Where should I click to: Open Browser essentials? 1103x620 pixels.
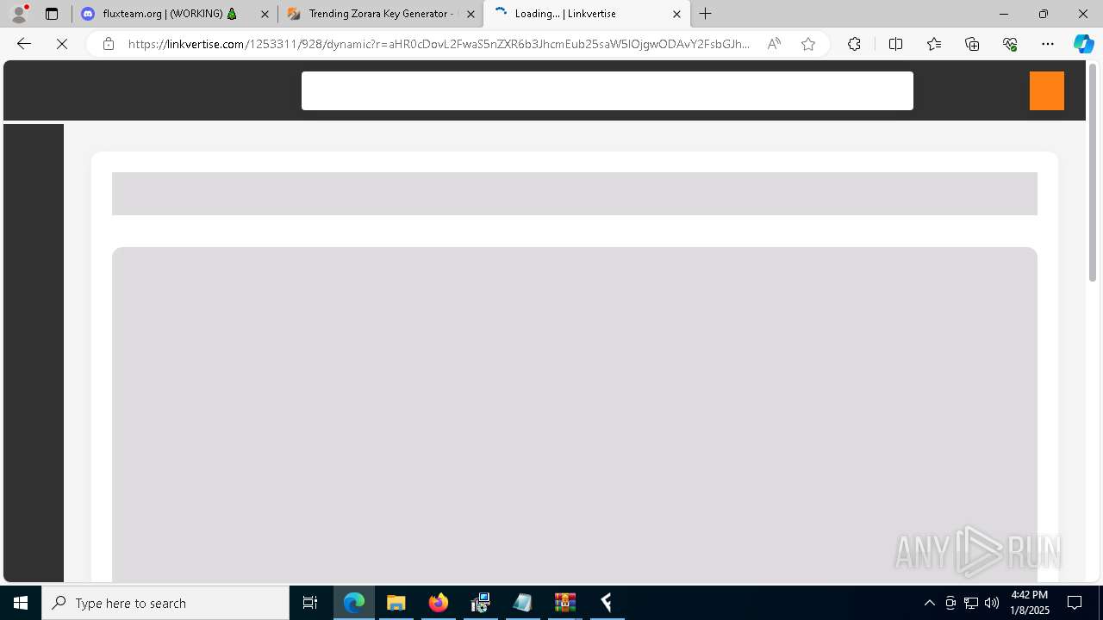click(1010, 44)
